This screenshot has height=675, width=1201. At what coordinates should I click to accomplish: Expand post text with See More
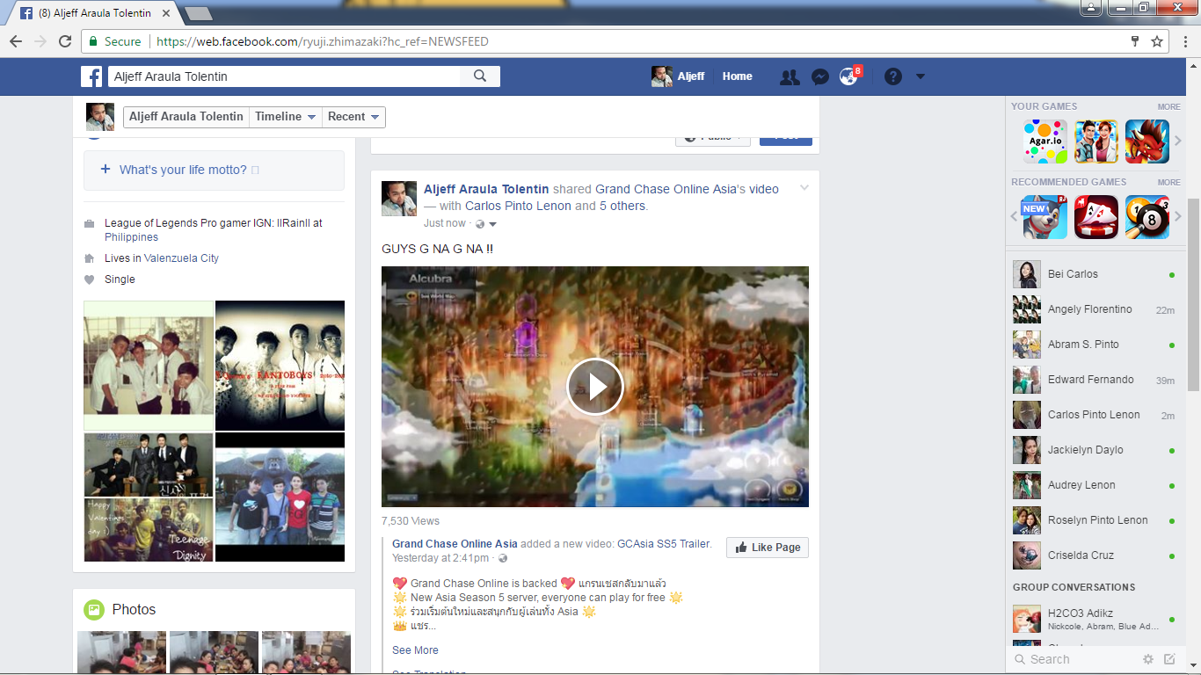point(415,650)
